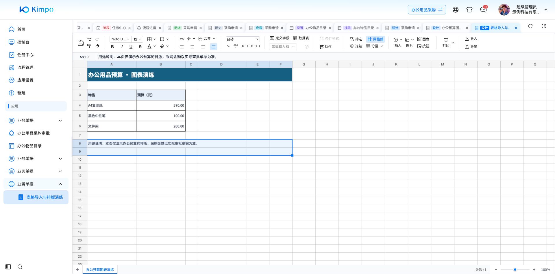Undo the last action
This screenshot has width=555, height=274.
click(89, 39)
